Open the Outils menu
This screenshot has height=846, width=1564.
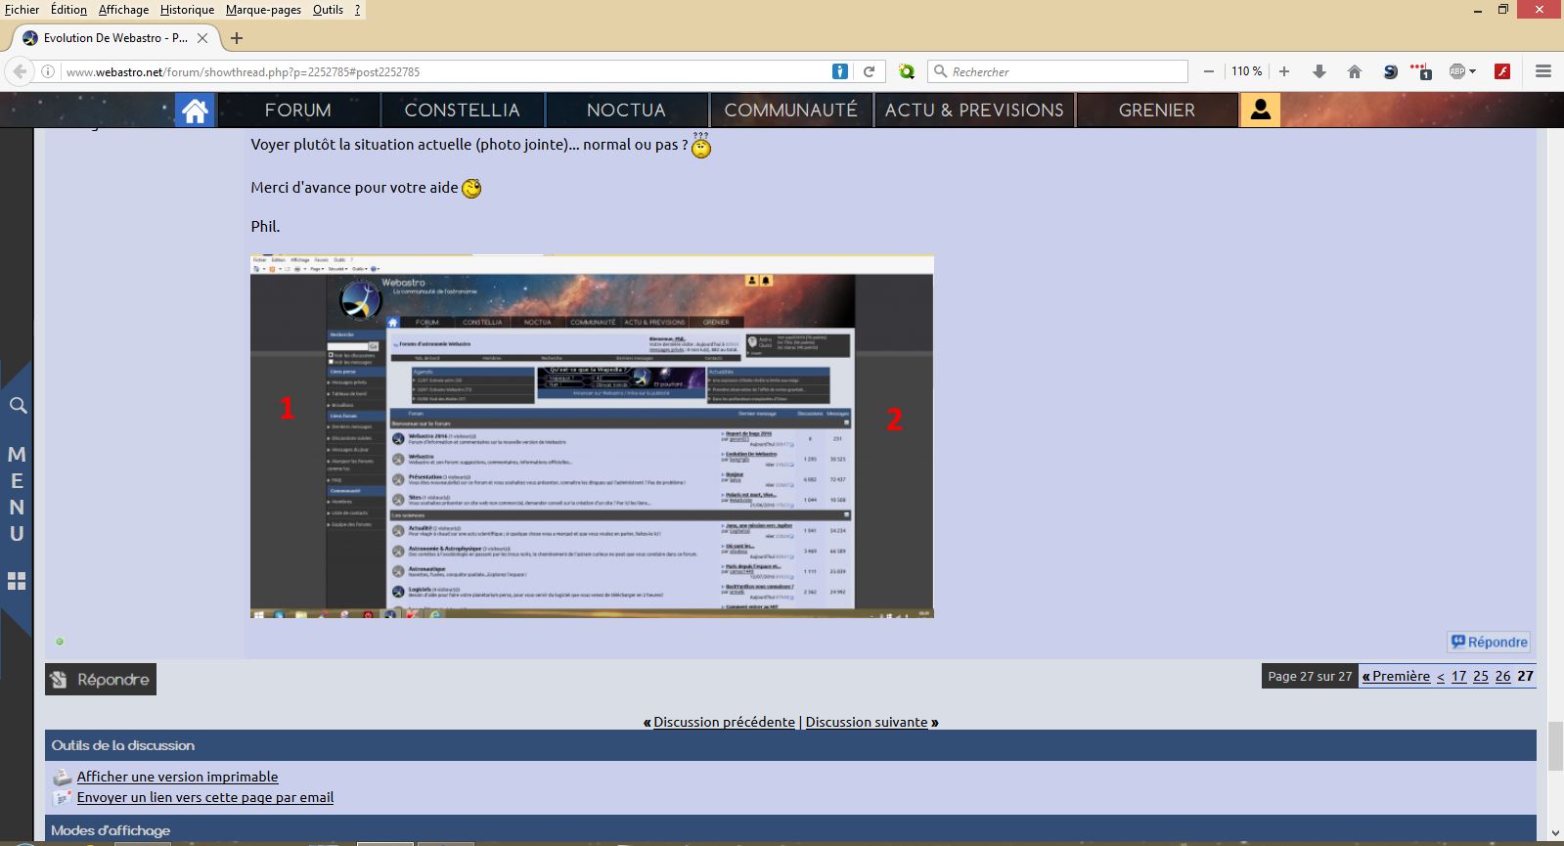(x=328, y=10)
